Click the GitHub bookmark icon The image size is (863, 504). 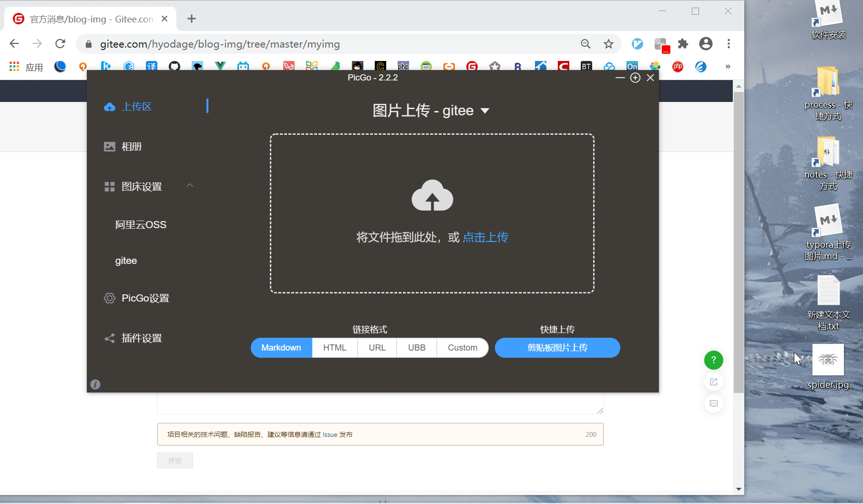click(x=175, y=66)
